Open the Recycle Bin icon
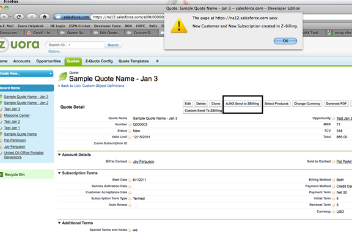The width and height of the screenshot is (352, 233). (1, 174)
